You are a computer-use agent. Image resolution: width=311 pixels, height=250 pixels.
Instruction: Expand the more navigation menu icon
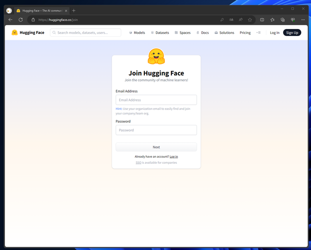[x=259, y=32]
